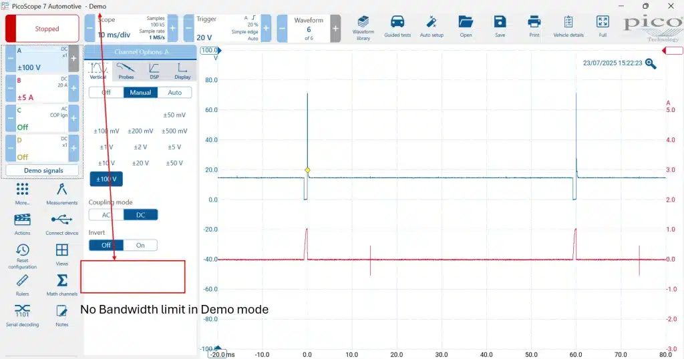This screenshot has width=684, height=359.
Task: Open Trigger 20 V settings
Action: [227, 28]
